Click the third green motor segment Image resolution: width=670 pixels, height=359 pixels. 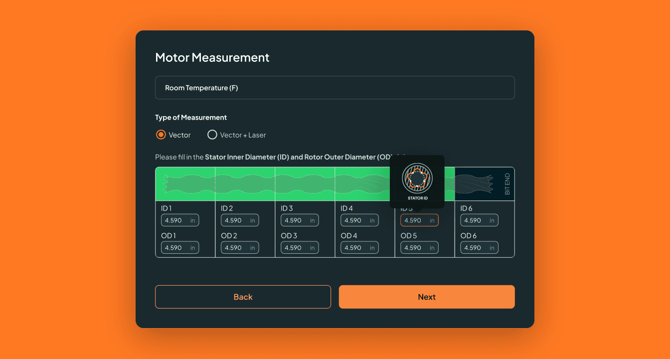pyautogui.click(x=305, y=184)
